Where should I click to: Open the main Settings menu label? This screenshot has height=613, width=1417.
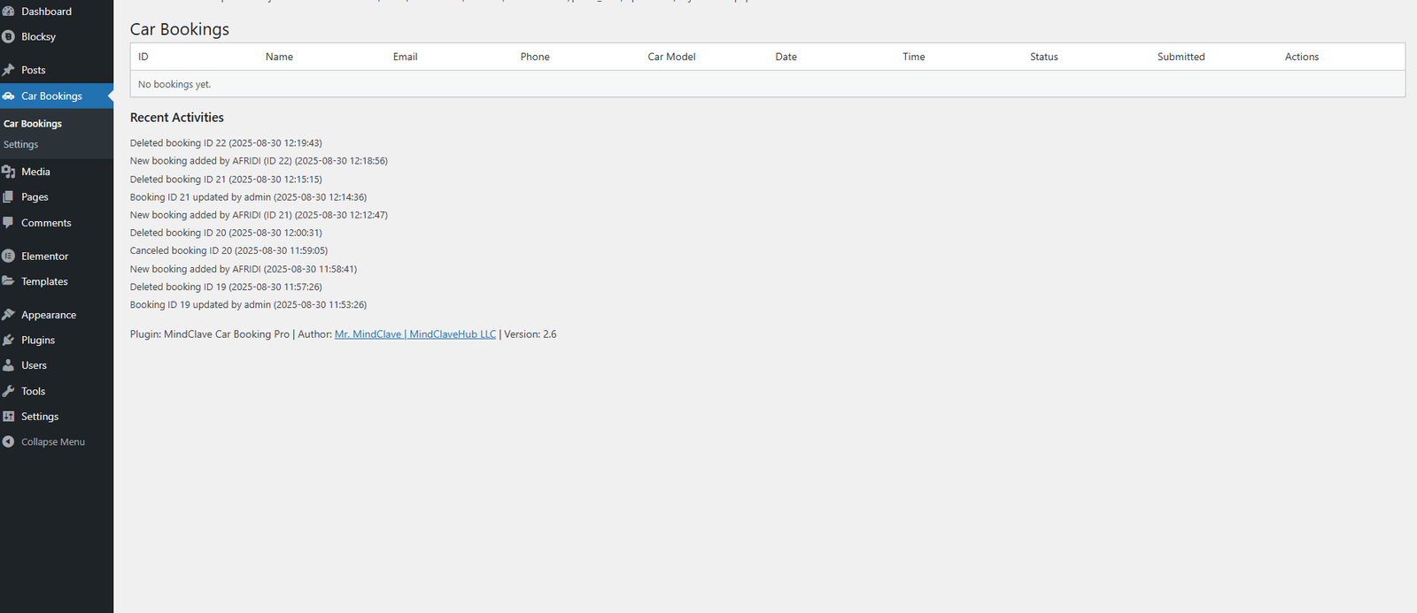(40, 417)
